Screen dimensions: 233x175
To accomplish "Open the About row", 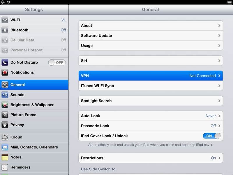I will click(x=151, y=26).
